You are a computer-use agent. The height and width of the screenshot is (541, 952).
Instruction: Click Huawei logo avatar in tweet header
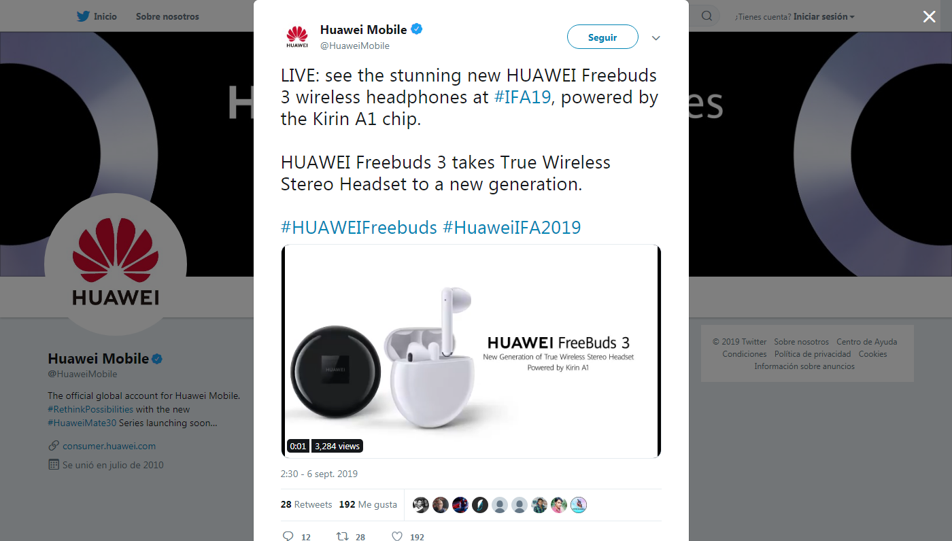(297, 37)
